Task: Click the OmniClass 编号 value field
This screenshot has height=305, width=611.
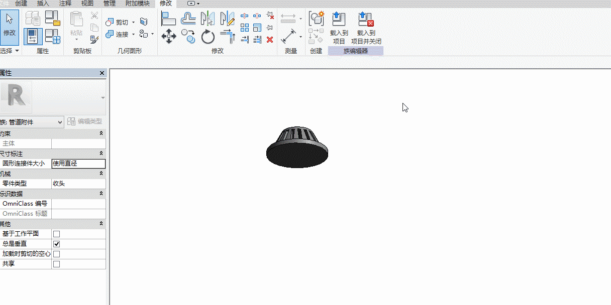Action: click(x=78, y=204)
